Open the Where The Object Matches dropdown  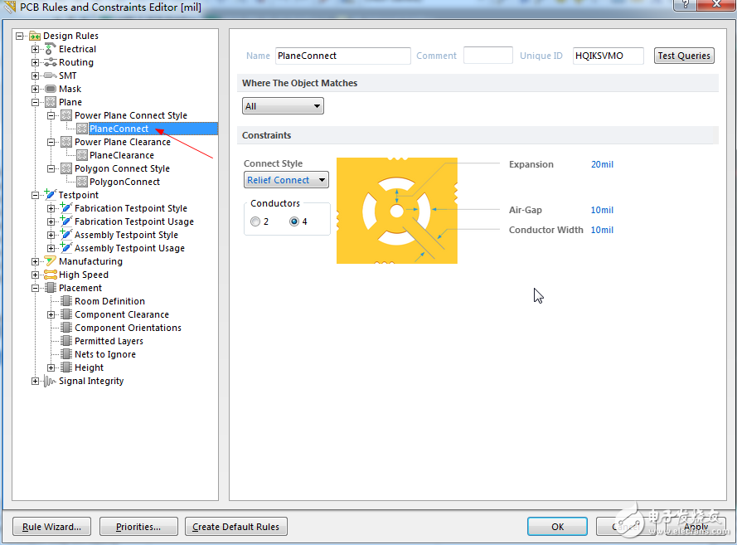[283, 106]
